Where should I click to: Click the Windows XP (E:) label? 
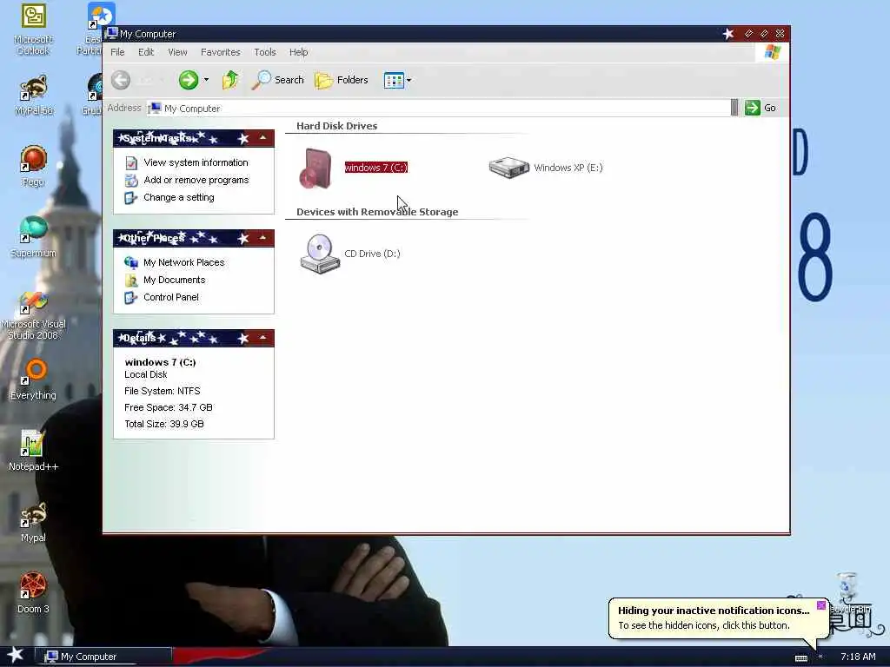pyautogui.click(x=568, y=168)
